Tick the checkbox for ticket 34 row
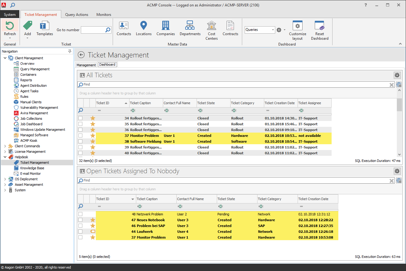This screenshot has width=406, height=271. coord(80,118)
